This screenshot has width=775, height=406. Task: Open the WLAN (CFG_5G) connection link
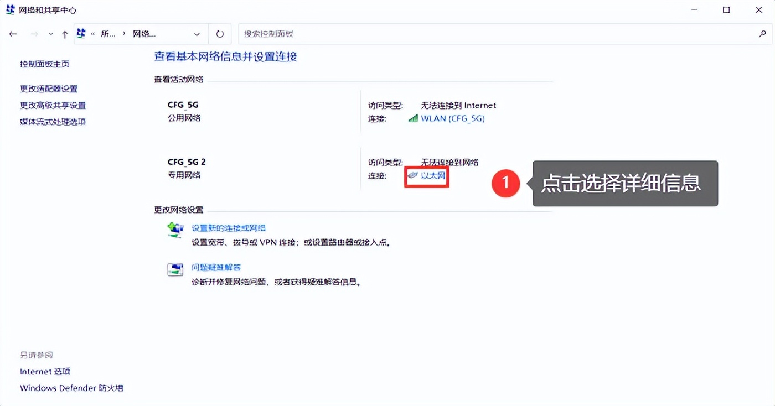[x=452, y=118]
